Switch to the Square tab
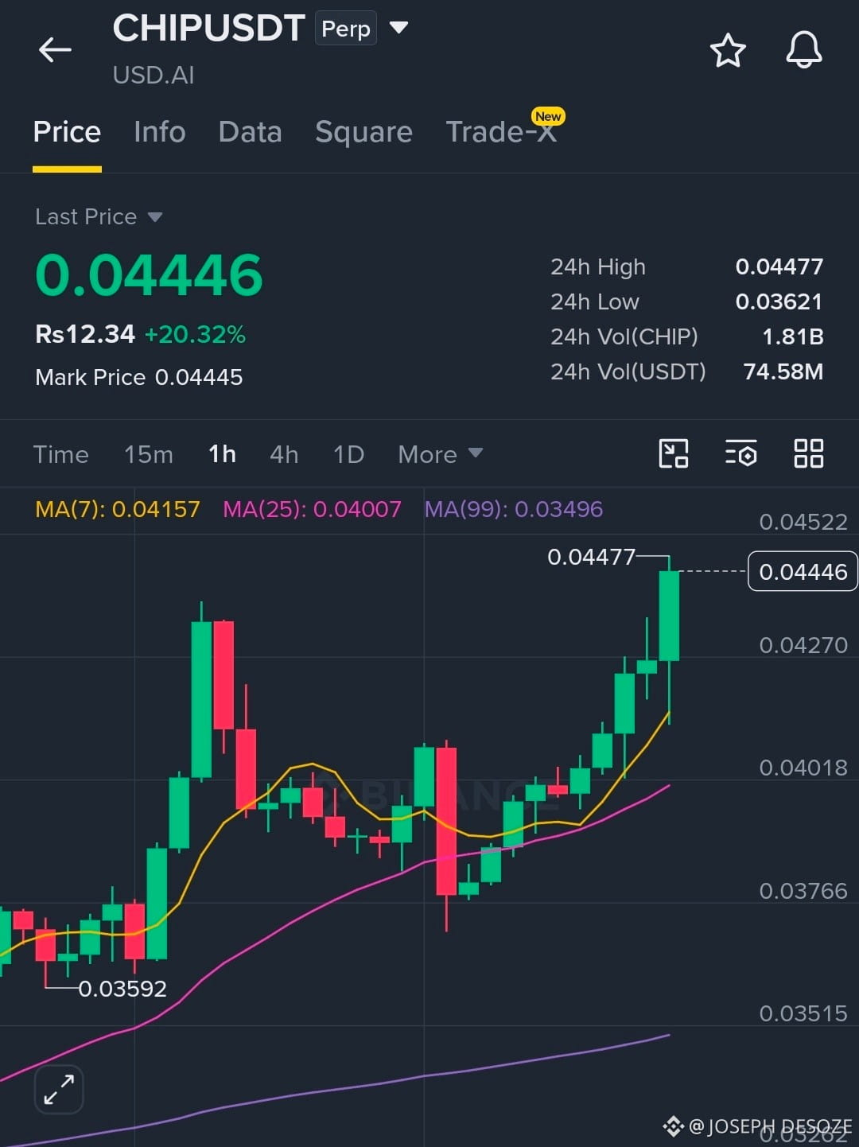Screen dimensions: 859x1147 pos(363,132)
